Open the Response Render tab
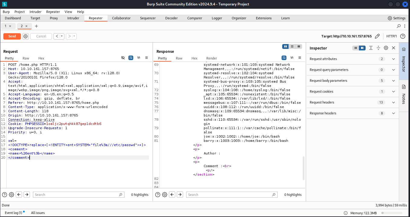The height and width of the screenshot is (217, 410). tap(211, 58)
